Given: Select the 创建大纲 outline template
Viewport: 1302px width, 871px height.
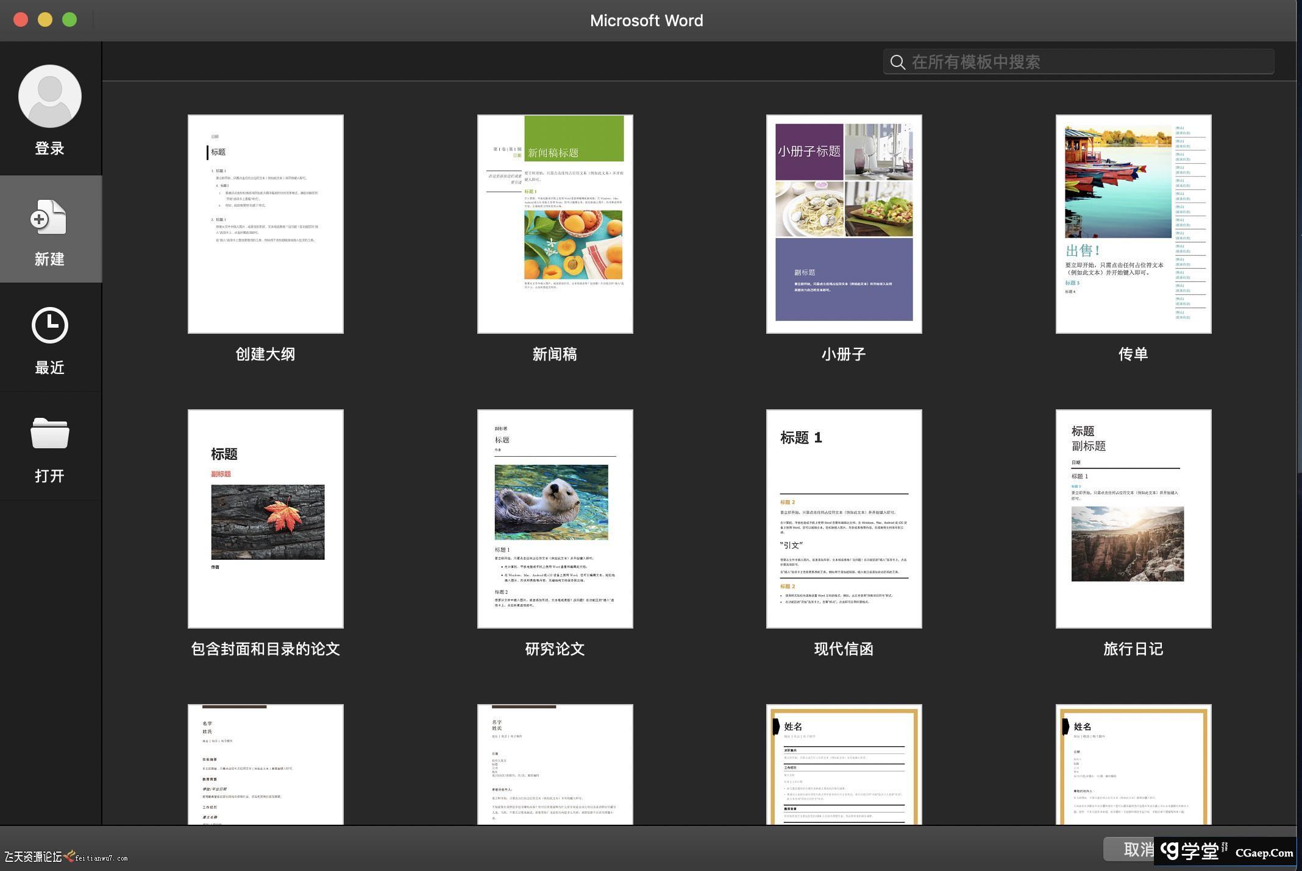Looking at the screenshot, I should pyautogui.click(x=266, y=224).
